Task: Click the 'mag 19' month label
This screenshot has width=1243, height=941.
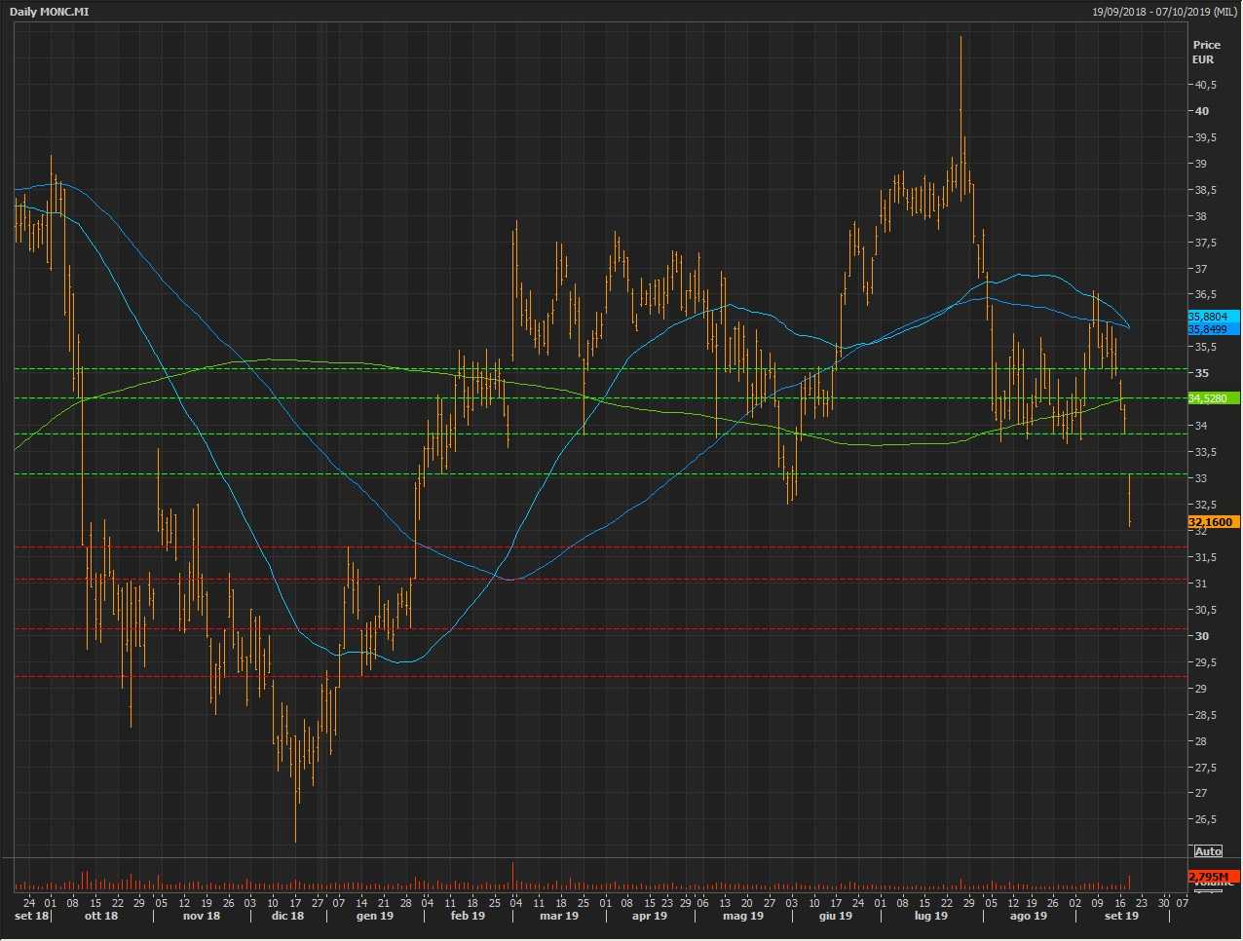Action: pos(744,916)
